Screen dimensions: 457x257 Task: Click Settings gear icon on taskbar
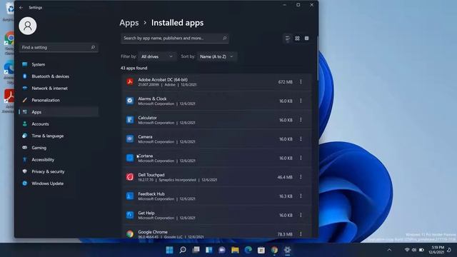tap(287, 250)
